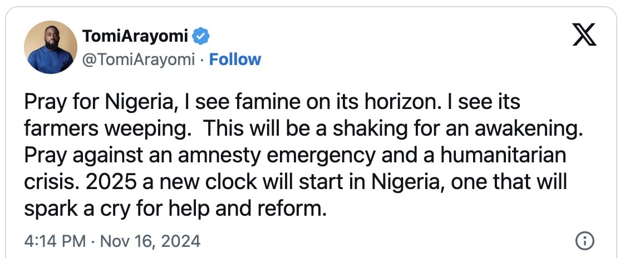Click the blue verified badge
Image resolution: width=620 pixels, height=258 pixels.
pos(201,36)
